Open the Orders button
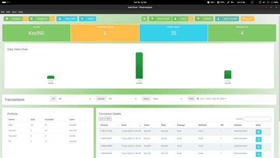This screenshot has height=158, width=280. [87, 18]
